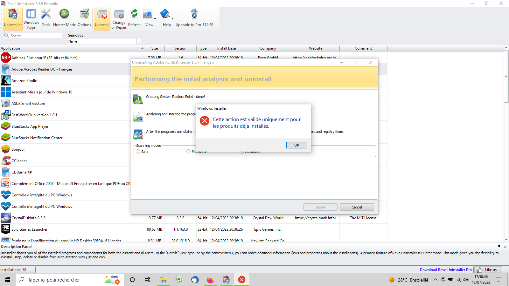Sort by the Size column
The image size is (509, 286).
pyautogui.click(x=155, y=48)
